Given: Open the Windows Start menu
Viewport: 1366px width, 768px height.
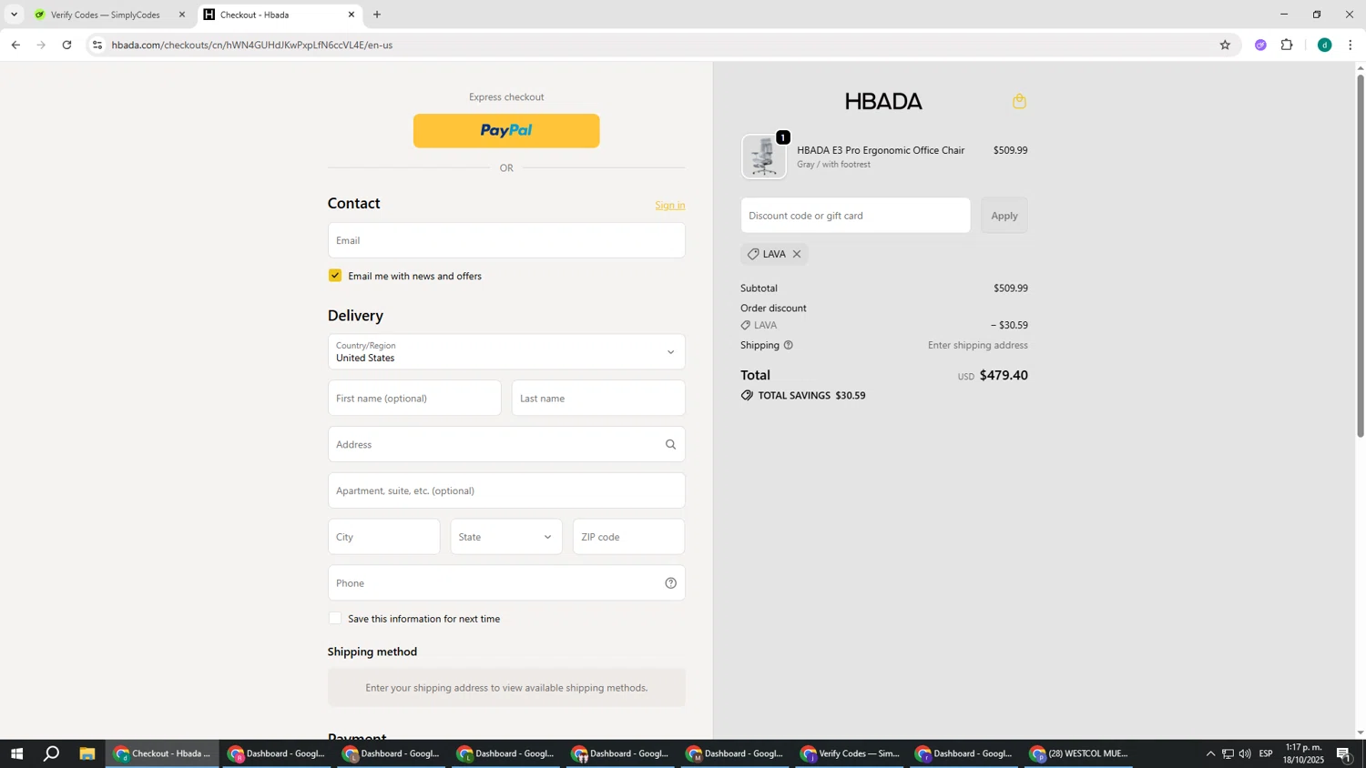Looking at the screenshot, I should pyautogui.click(x=15, y=753).
